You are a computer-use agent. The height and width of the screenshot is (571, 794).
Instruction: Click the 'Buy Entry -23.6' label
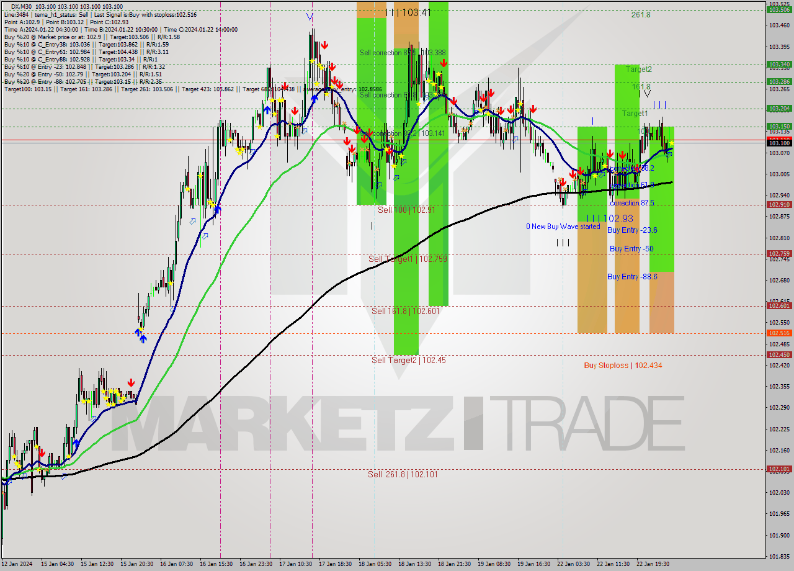632,230
